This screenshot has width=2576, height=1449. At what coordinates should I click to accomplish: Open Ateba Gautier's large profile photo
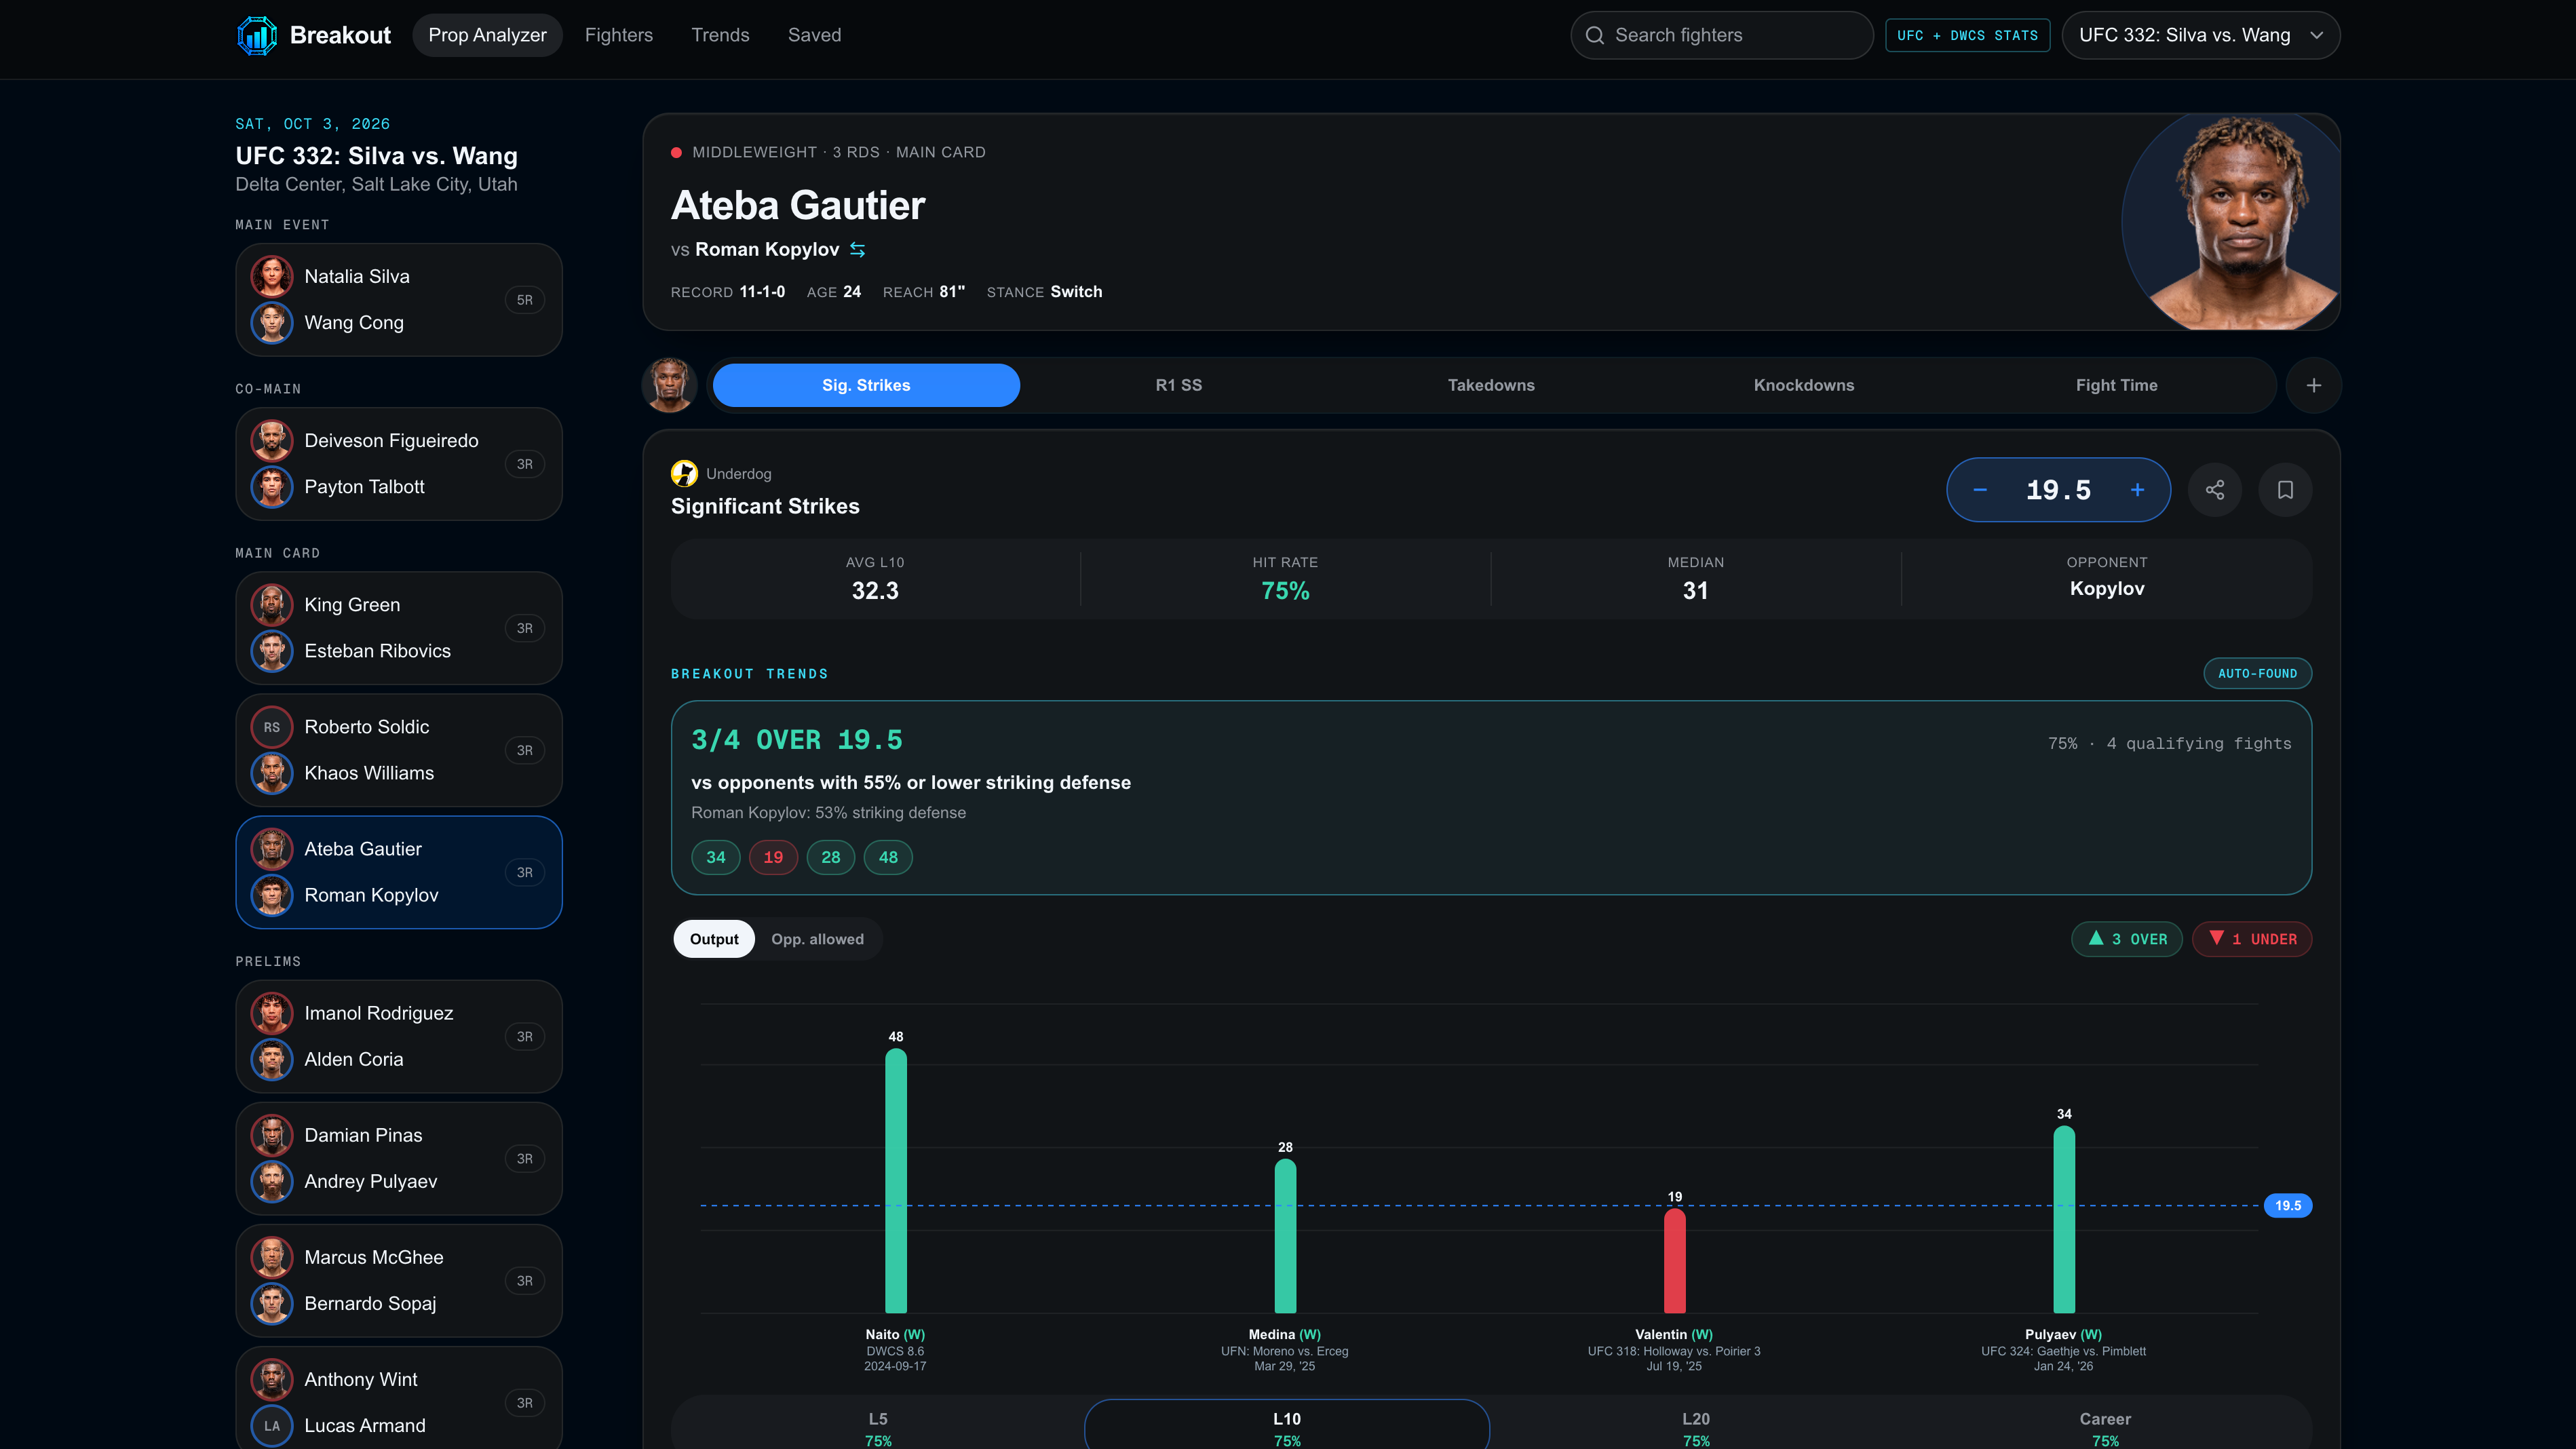tap(2231, 222)
